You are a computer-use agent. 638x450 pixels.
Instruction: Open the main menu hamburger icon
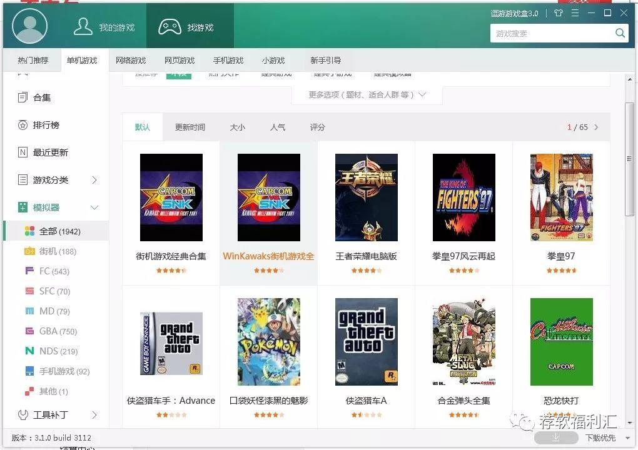click(575, 13)
